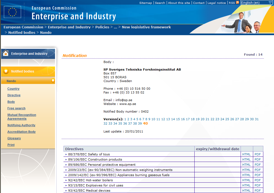Open the Glossary sidebar link

coord(14,138)
